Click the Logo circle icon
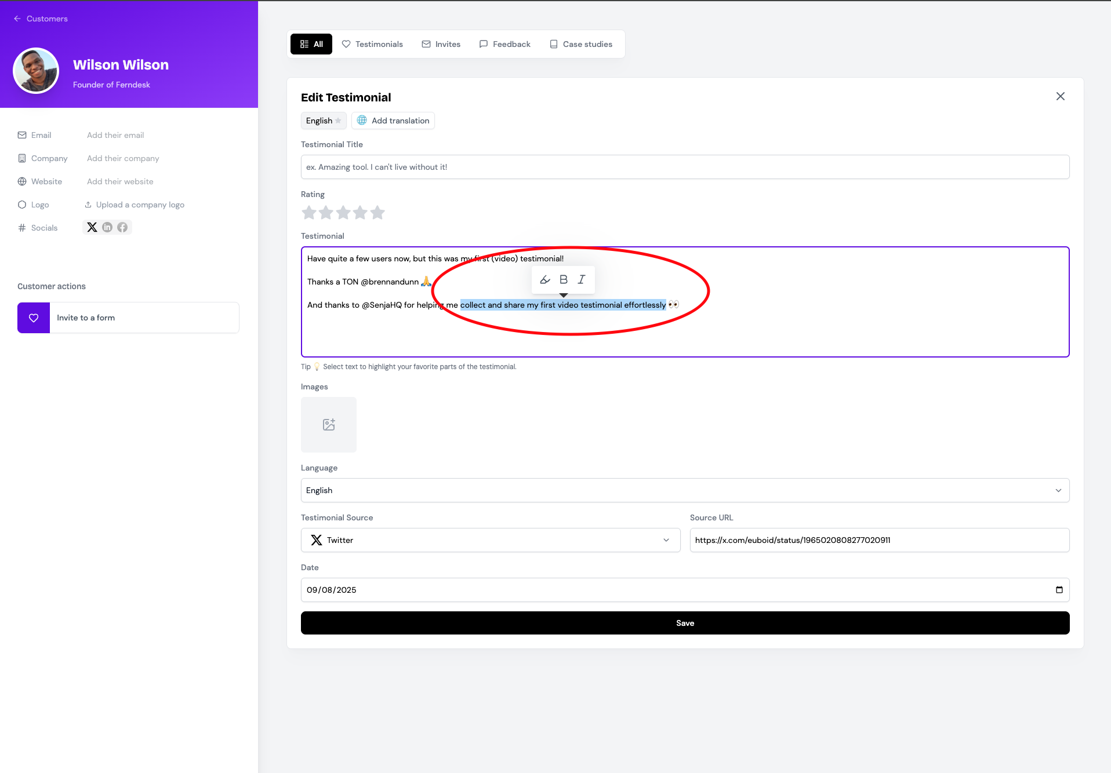Viewport: 1111px width, 773px height. click(22, 205)
